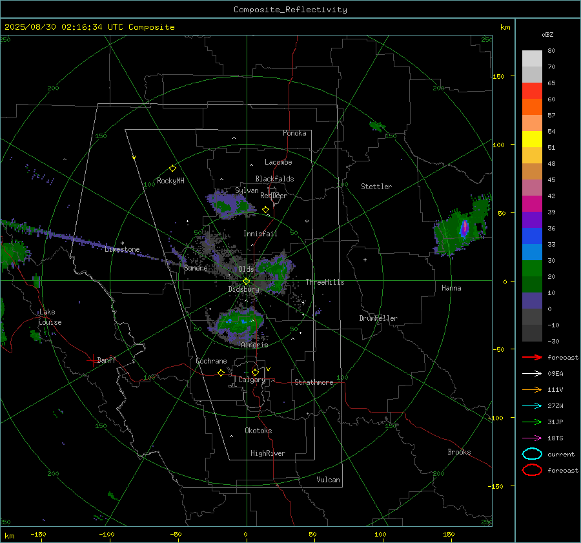Click magenta storm core north of Hanna

coord(464,227)
